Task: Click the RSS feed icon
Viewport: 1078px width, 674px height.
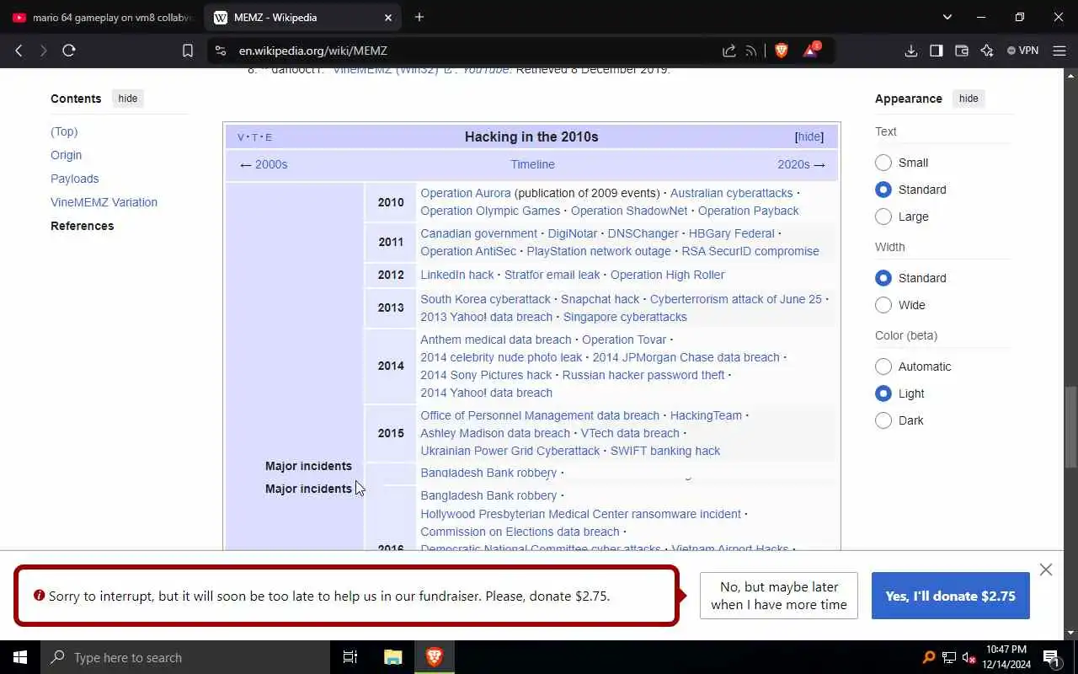Action: point(751,51)
